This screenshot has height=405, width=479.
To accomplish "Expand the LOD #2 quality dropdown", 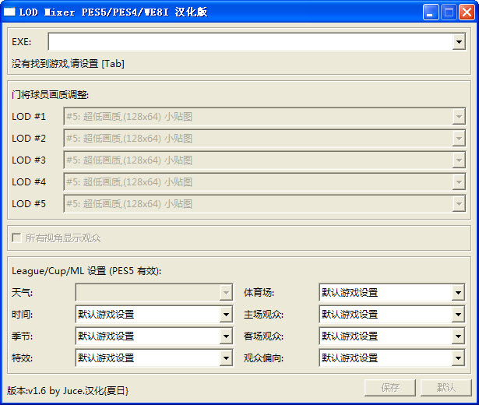I will (459, 139).
